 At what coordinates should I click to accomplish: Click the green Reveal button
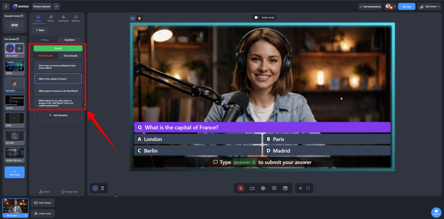tap(58, 48)
